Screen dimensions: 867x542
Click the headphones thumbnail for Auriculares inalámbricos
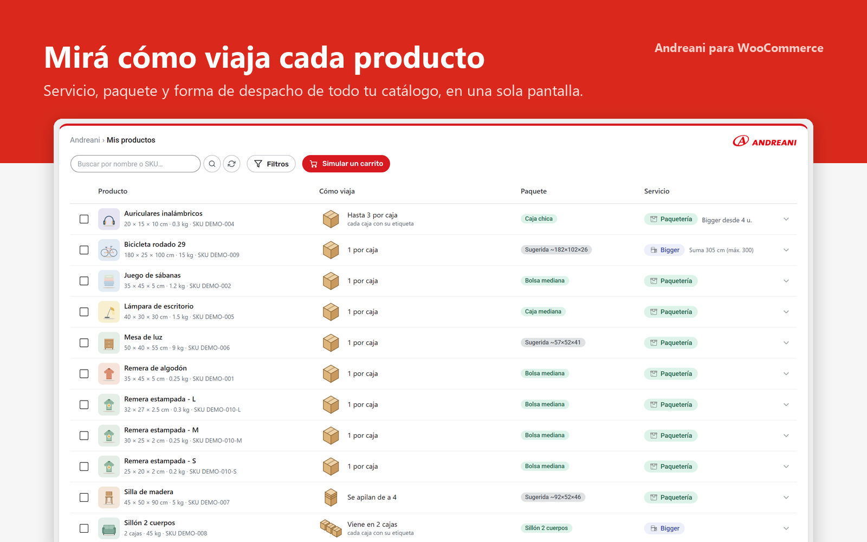click(109, 219)
